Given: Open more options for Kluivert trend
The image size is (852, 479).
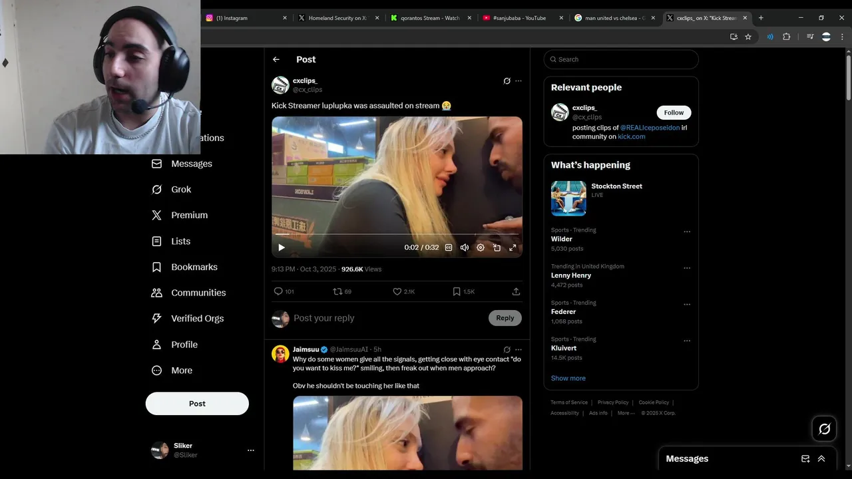Looking at the screenshot, I should [x=687, y=341].
